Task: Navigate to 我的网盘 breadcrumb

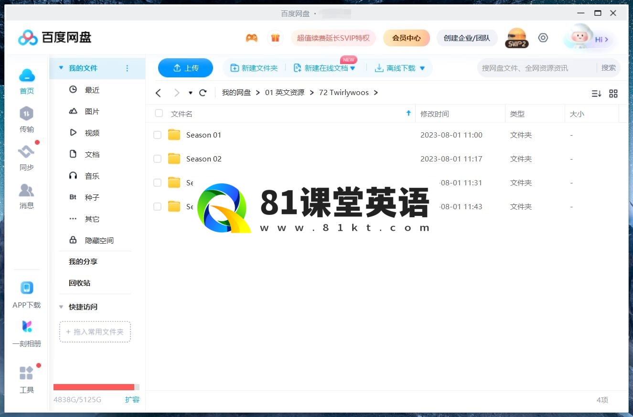Action: [236, 93]
